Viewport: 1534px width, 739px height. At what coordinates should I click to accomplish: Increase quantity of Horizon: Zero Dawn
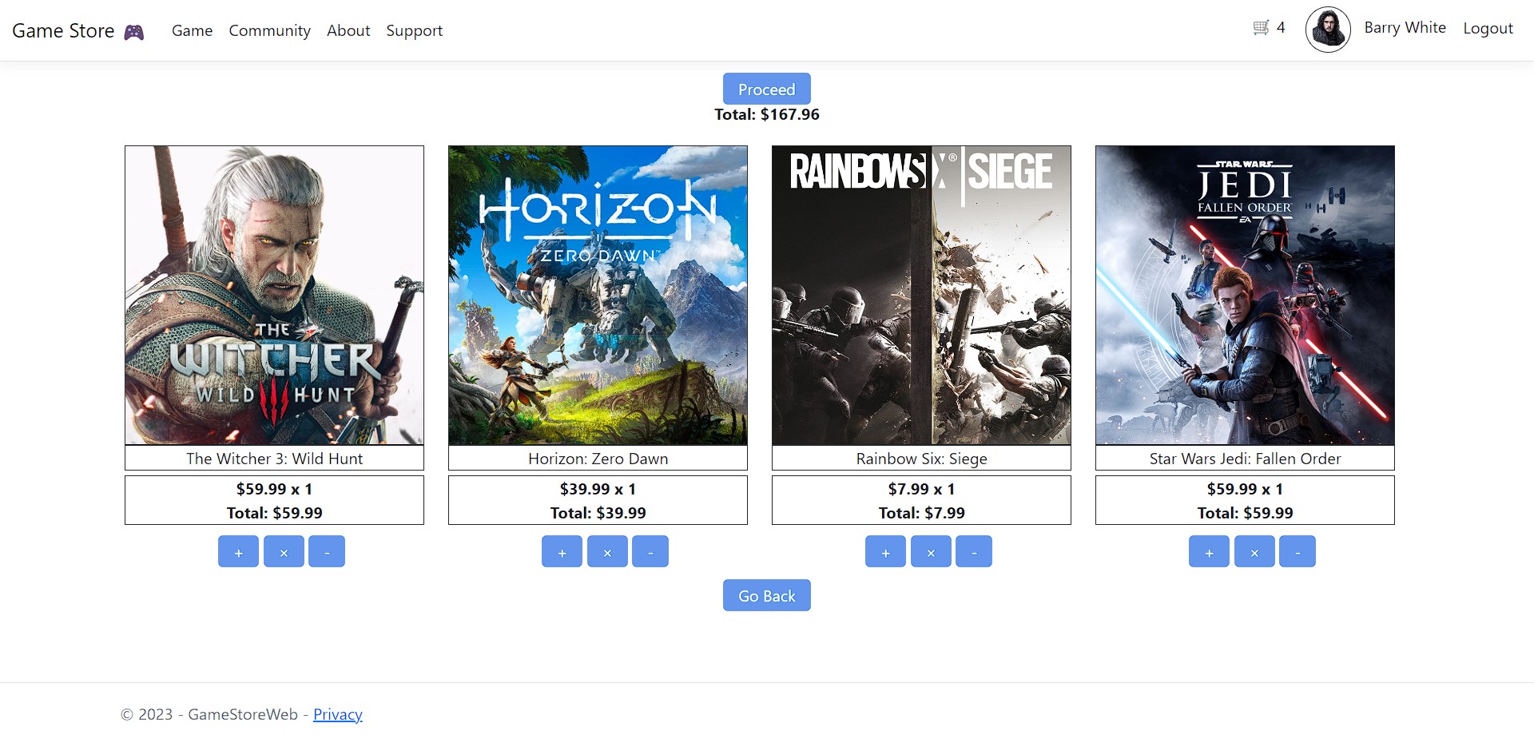point(562,551)
